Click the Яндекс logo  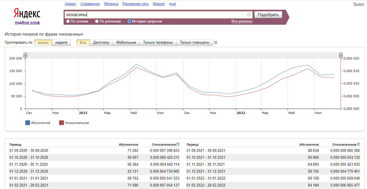(27, 13)
